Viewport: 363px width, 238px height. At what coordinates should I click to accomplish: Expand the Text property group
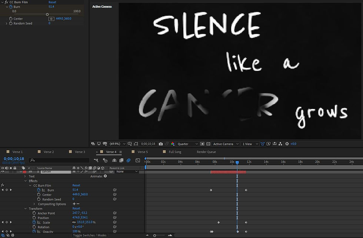(25, 176)
